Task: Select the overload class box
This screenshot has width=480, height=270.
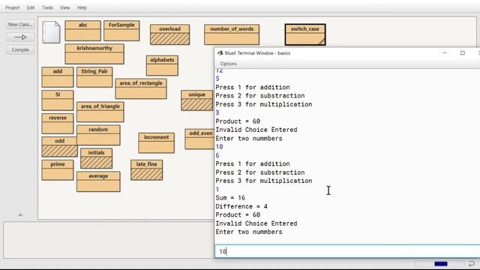Action: [x=170, y=34]
